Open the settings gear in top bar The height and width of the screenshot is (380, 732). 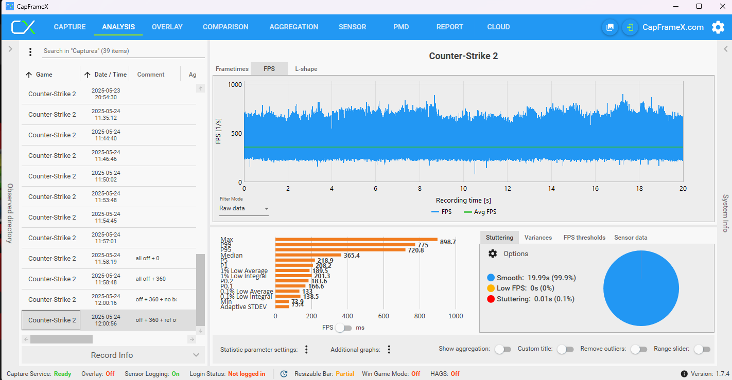[x=718, y=27]
